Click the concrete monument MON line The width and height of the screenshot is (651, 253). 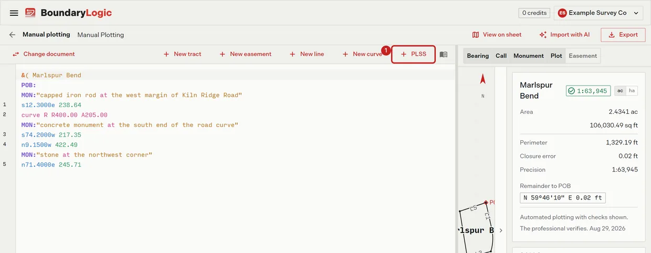click(x=130, y=125)
